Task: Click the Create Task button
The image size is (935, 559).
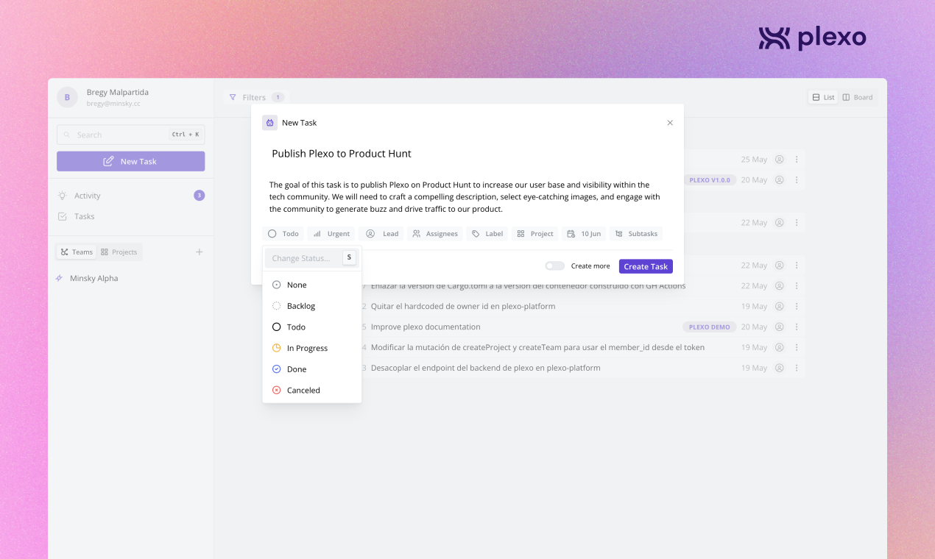Action: [x=646, y=266]
